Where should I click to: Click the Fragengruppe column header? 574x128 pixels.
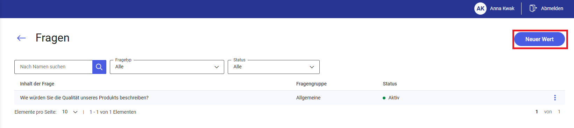tap(311, 84)
